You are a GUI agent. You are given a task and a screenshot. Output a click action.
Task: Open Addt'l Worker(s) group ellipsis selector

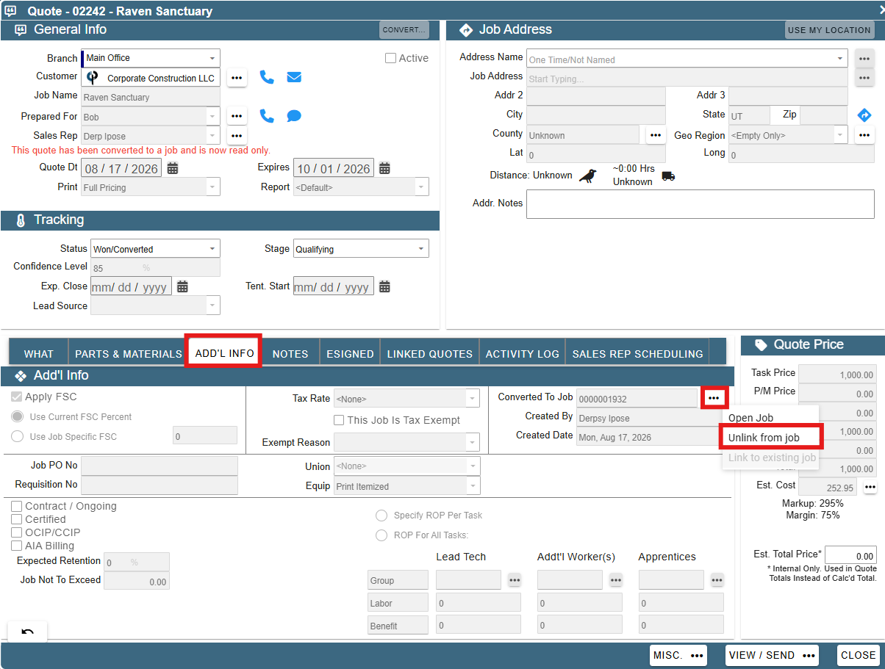(x=616, y=580)
